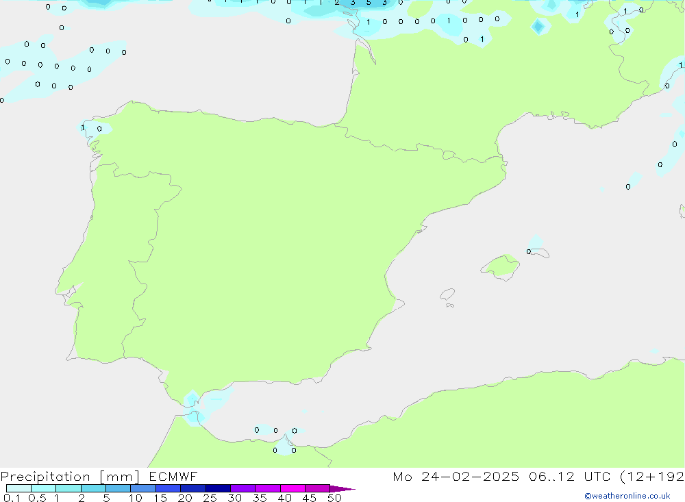Click the over-50 mm arrow tip of legend
Viewport: 685px width, 502px height.
click(x=342, y=489)
